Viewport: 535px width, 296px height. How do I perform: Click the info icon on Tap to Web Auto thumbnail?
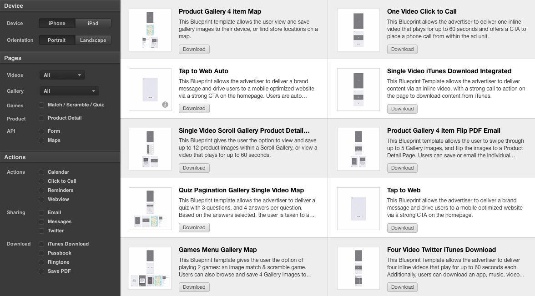coord(165,105)
